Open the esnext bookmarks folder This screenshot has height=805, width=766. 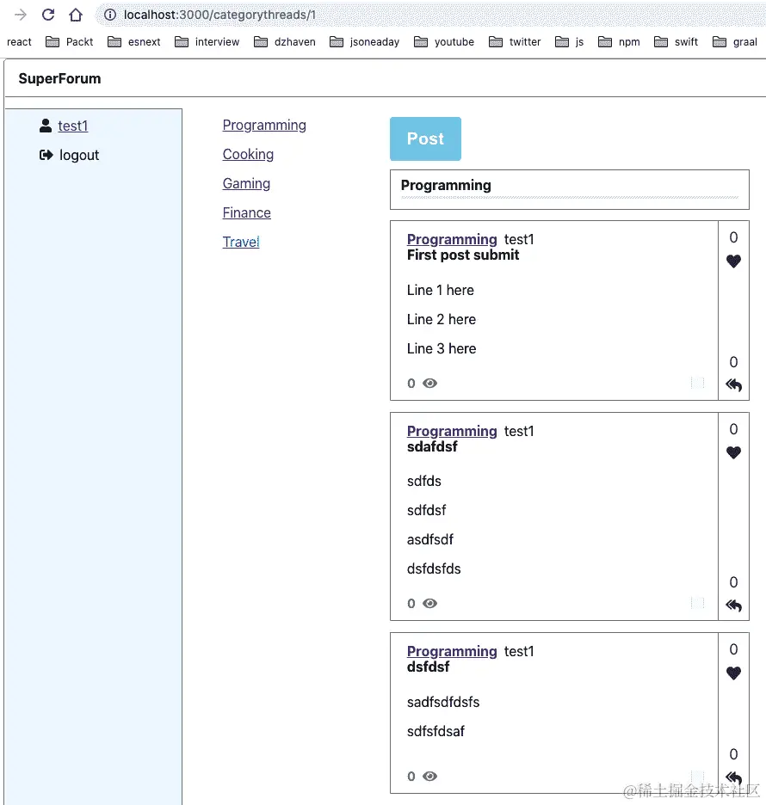click(x=134, y=42)
